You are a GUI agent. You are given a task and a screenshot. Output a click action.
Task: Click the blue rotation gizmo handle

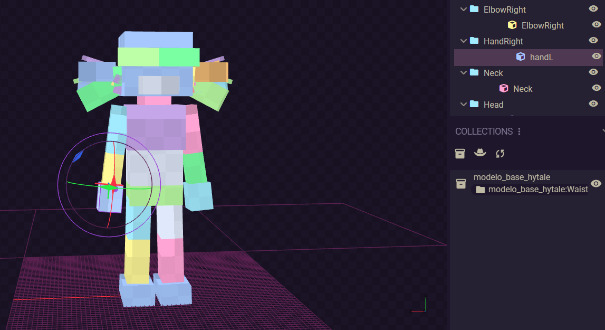(78, 156)
